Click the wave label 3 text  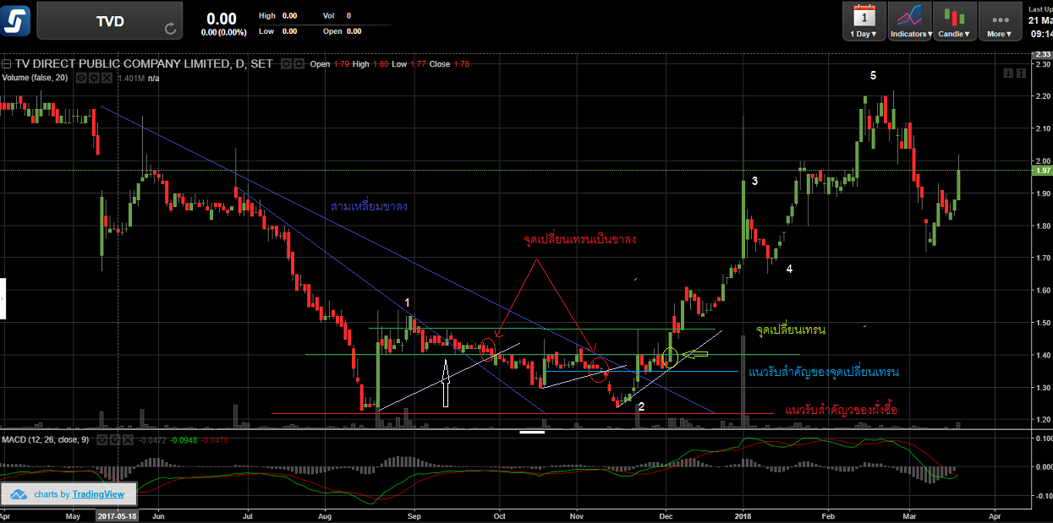754,182
